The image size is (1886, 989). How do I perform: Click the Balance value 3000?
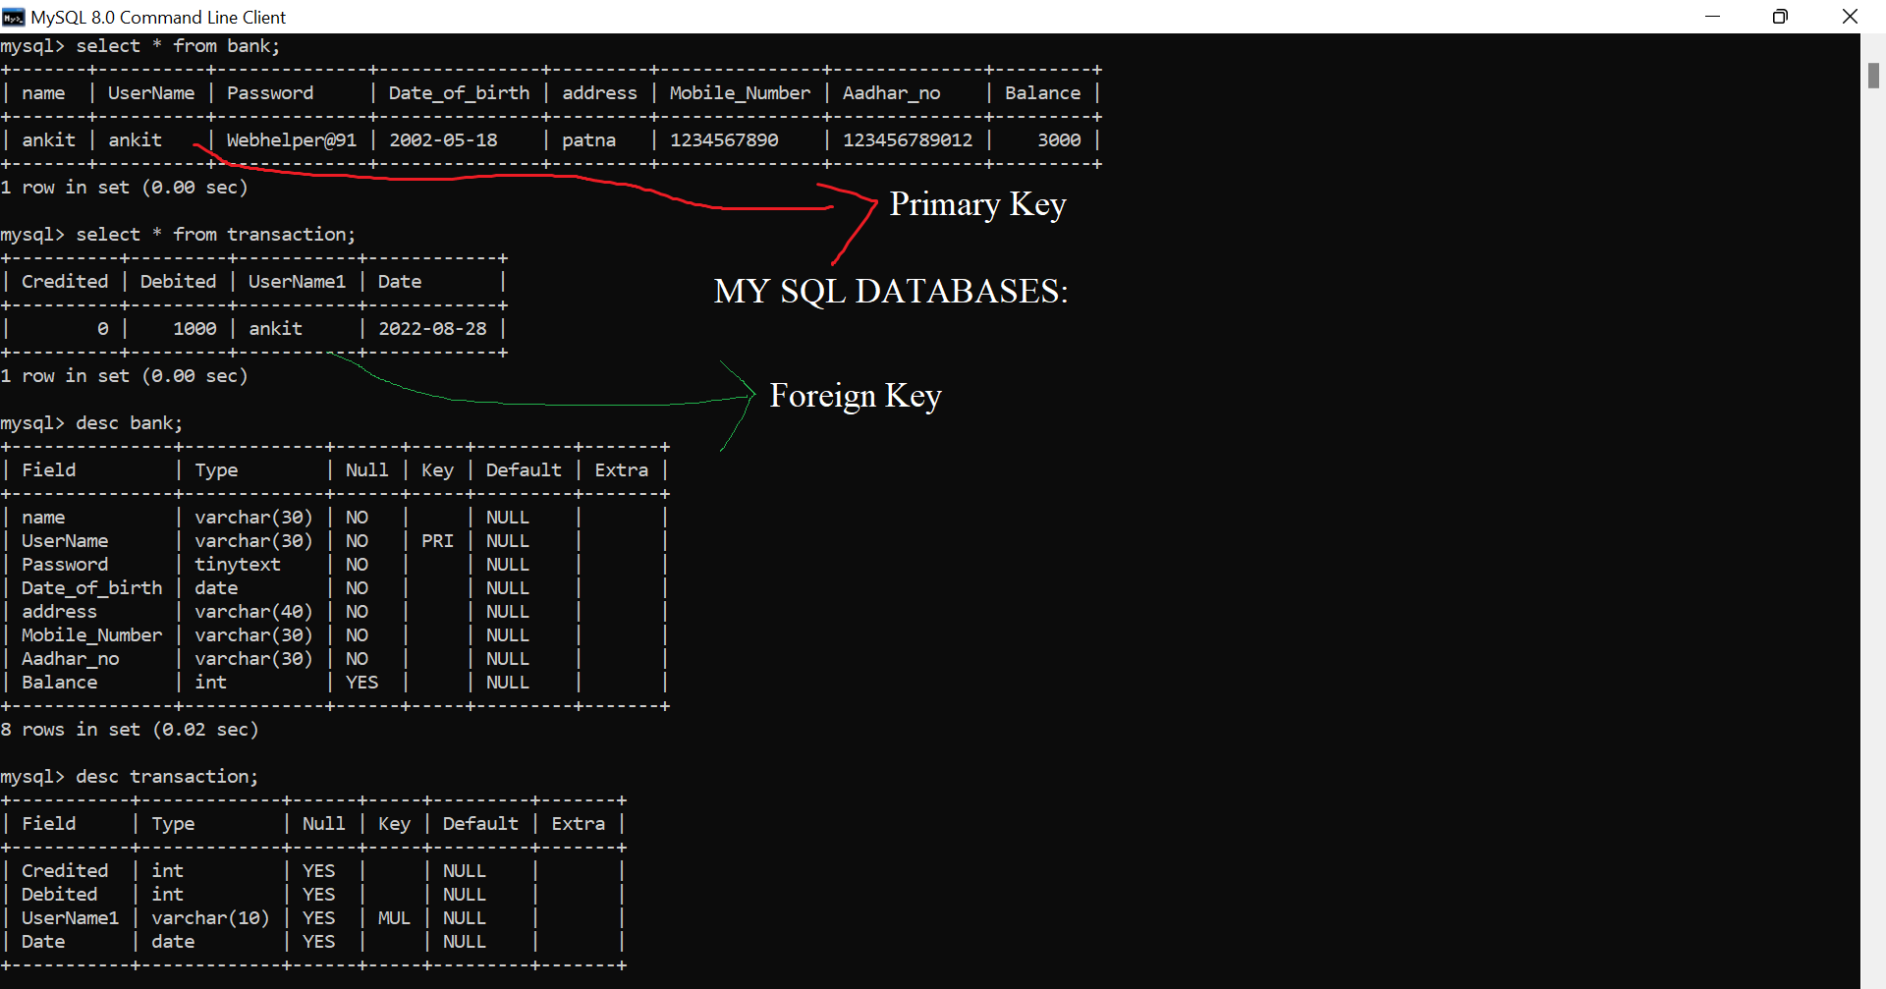point(1059,139)
